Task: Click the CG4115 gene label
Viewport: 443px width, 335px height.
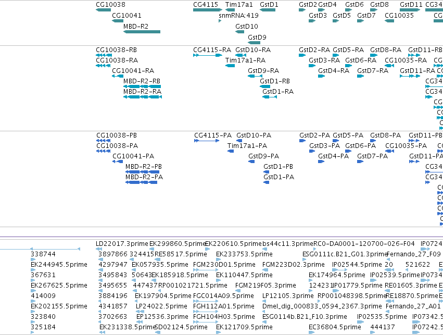Action: coord(206,5)
